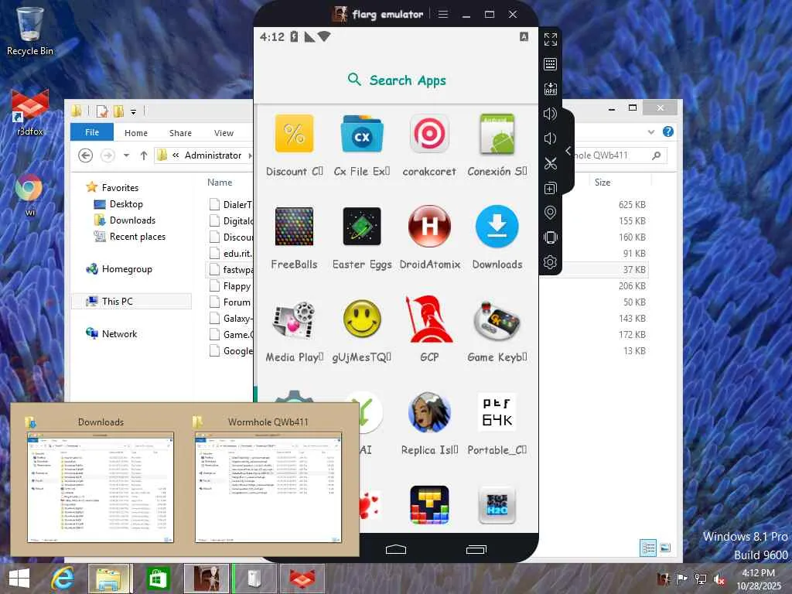Open the emulator keyboard mapping icon
792x594 pixels.
point(551,64)
